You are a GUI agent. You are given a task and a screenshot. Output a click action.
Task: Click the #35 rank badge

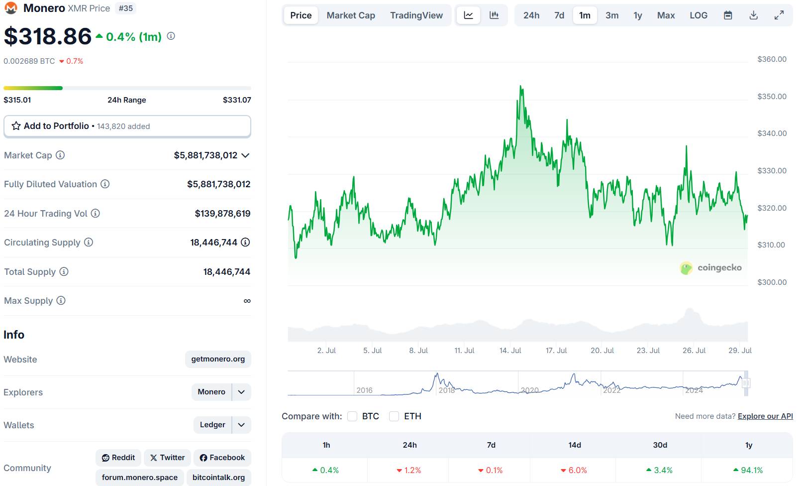[x=126, y=8]
